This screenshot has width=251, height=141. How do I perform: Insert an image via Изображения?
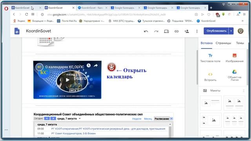235,58
